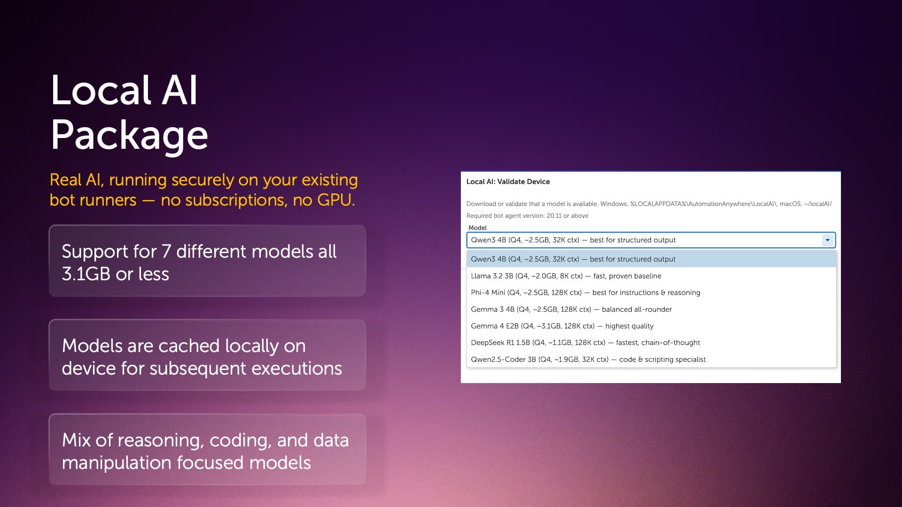This screenshot has width=902, height=507.
Task: Click the 'Mix of reasoning, coding' card
Action: tap(207, 449)
